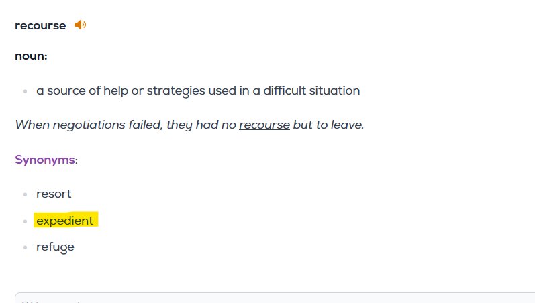Click the highlighted synonym "expedient"
535x303 pixels.
(65, 221)
